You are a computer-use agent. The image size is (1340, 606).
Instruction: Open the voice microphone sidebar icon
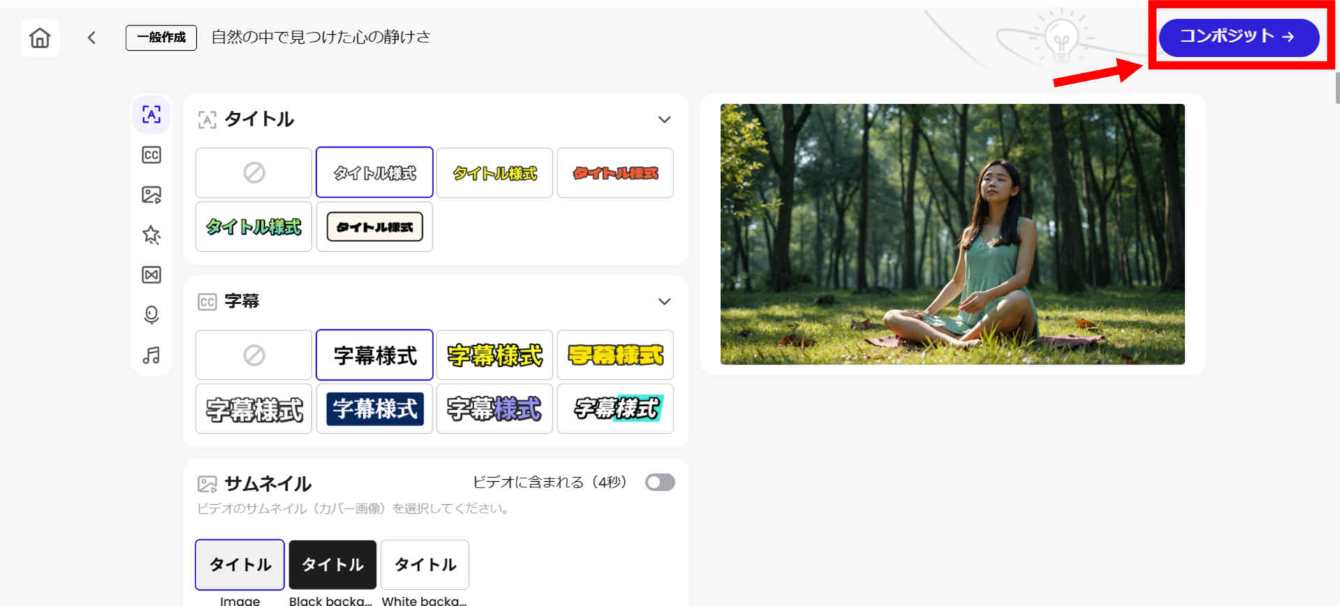[x=151, y=315]
